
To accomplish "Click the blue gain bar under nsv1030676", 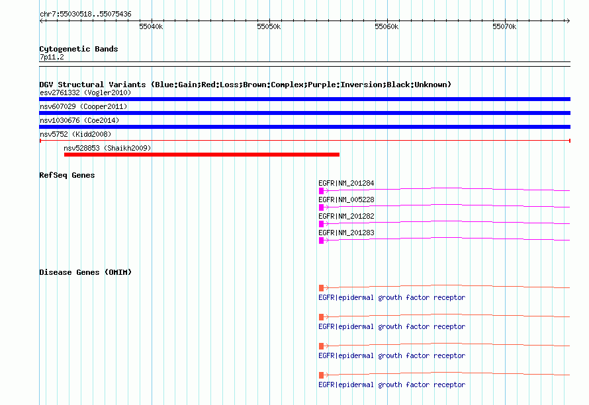I will 304,127.
